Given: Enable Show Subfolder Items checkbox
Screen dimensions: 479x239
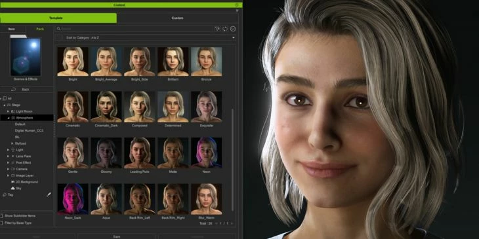Looking at the screenshot, I should pos(1,216).
